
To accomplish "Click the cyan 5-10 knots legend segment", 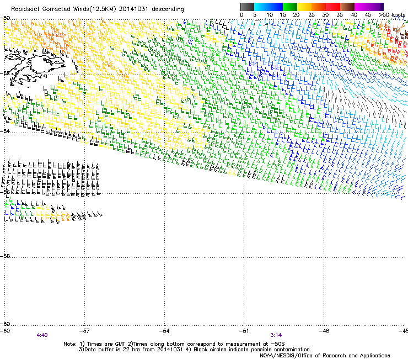I will (261, 7).
